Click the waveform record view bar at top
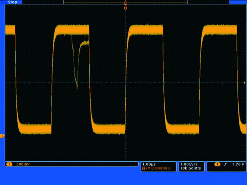 (125, 2)
